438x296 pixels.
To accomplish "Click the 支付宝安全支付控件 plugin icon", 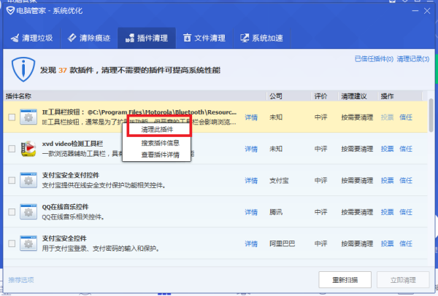I will pyautogui.click(x=29, y=180).
